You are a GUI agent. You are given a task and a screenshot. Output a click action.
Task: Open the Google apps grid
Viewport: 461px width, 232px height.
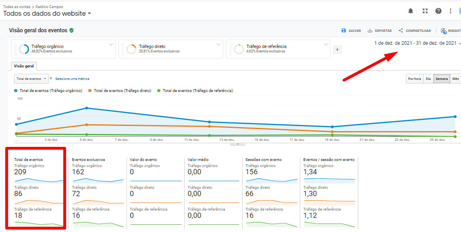425,11
